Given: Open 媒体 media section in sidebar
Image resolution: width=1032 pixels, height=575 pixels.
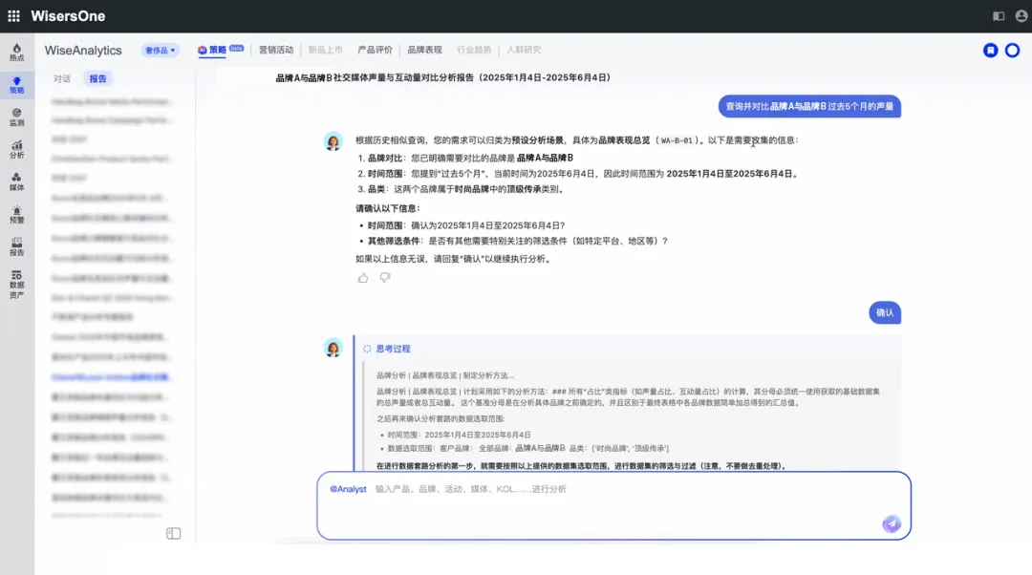Looking at the screenshot, I should click(16, 181).
